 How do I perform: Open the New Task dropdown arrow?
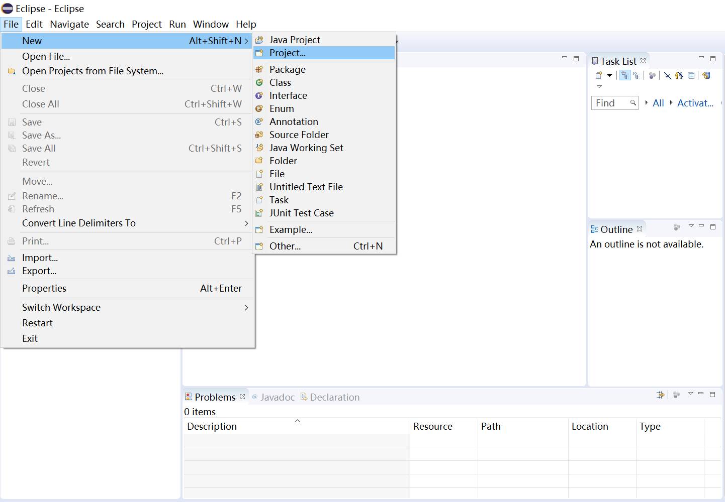pyautogui.click(x=609, y=75)
